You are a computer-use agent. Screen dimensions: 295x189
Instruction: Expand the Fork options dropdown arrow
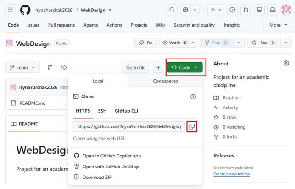click(x=239, y=43)
